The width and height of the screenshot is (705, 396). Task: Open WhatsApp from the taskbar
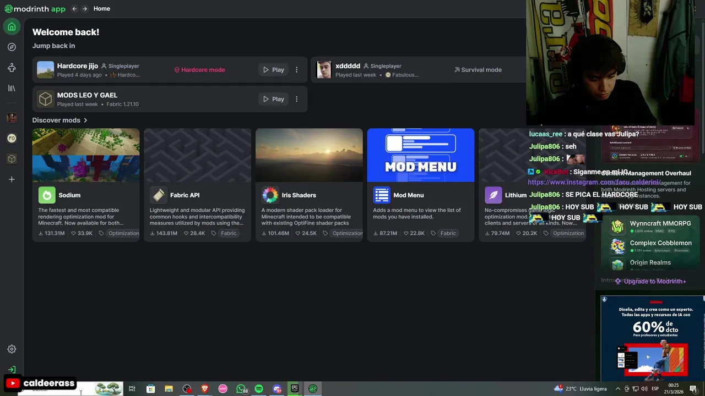241,389
